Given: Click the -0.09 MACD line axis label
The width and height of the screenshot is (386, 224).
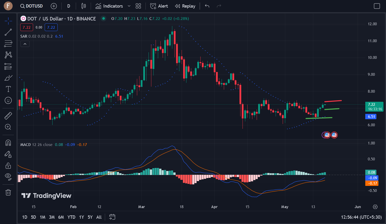Looking at the screenshot, I should 372,178.
